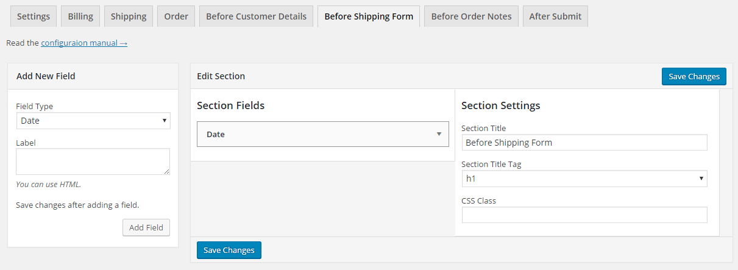This screenshot has height=270, width=738.
Task: Click the bottom Save Changes button
Action: (x=229, y=250)
